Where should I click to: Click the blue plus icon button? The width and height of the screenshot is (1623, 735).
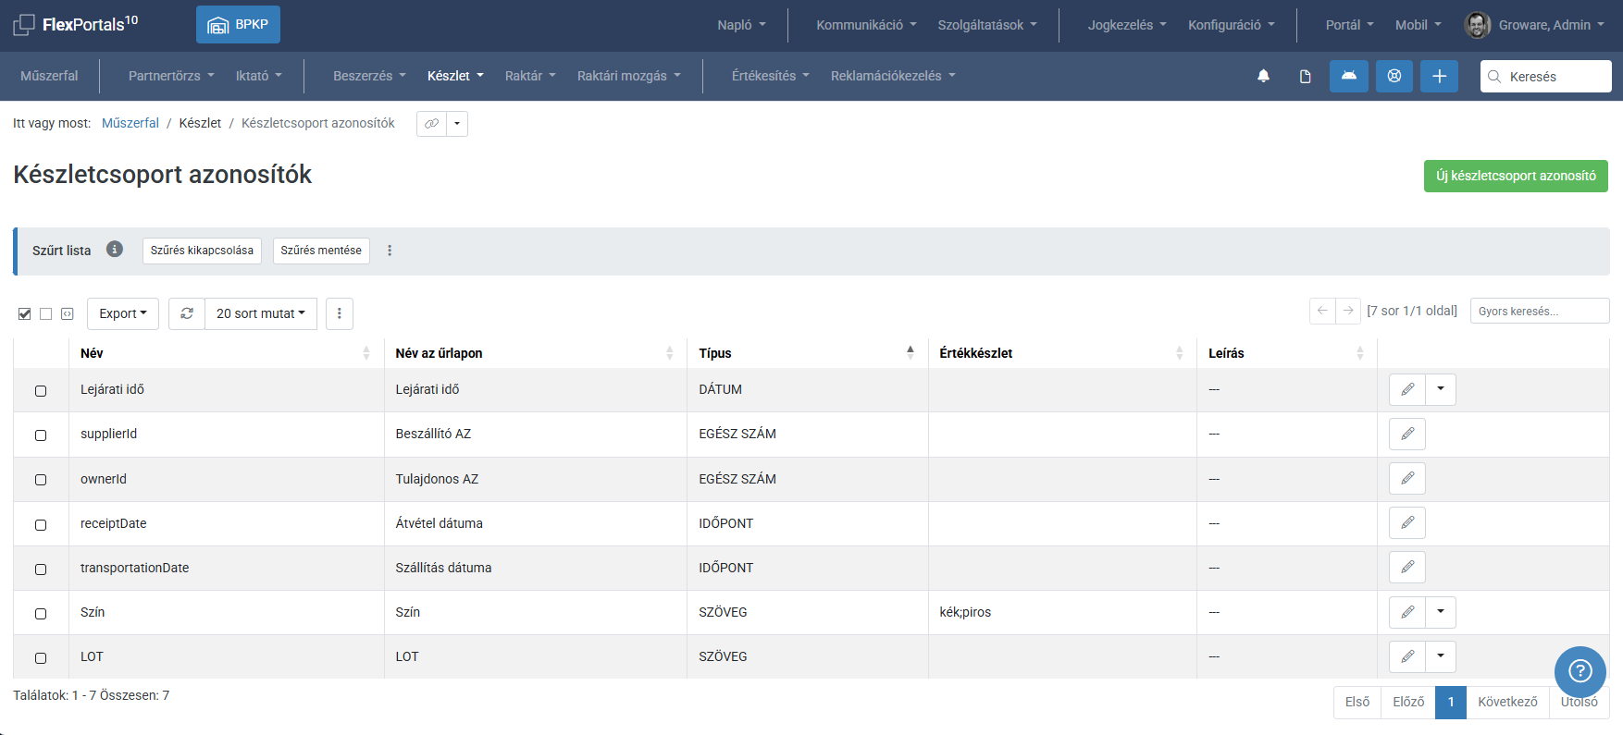1439,76
